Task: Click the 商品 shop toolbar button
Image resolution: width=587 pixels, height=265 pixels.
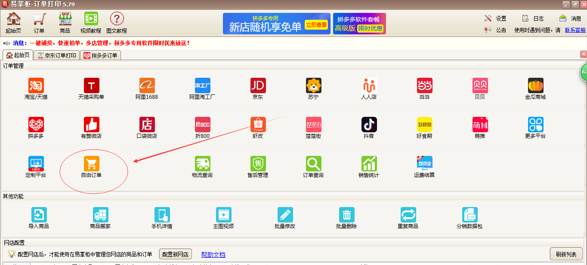Action: pyautogui.click(x=65, y=23)
